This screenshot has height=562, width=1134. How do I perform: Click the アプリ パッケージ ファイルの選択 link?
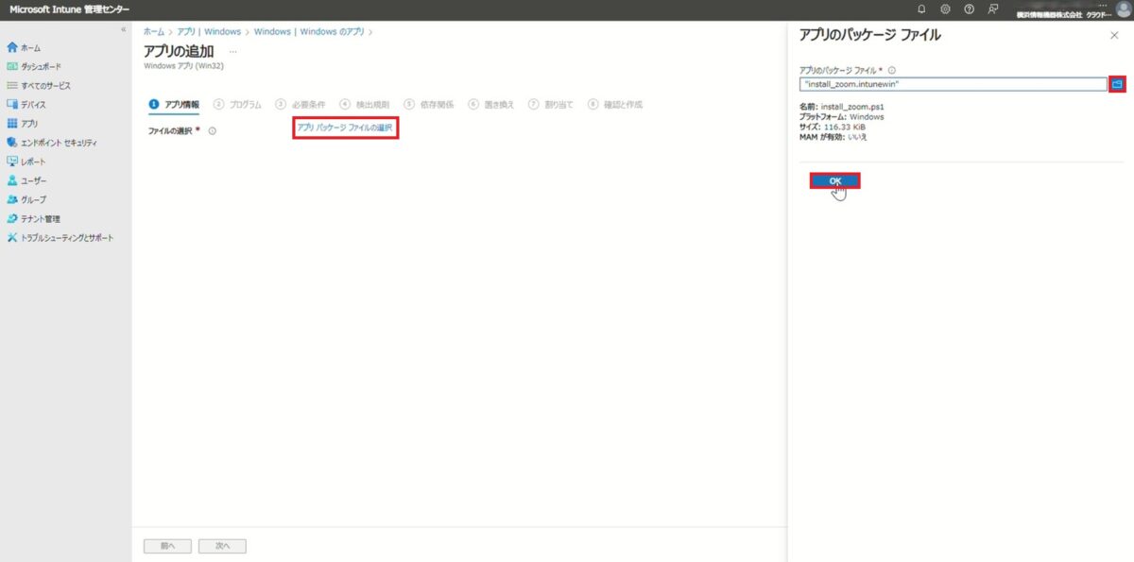tap(345, 128)
